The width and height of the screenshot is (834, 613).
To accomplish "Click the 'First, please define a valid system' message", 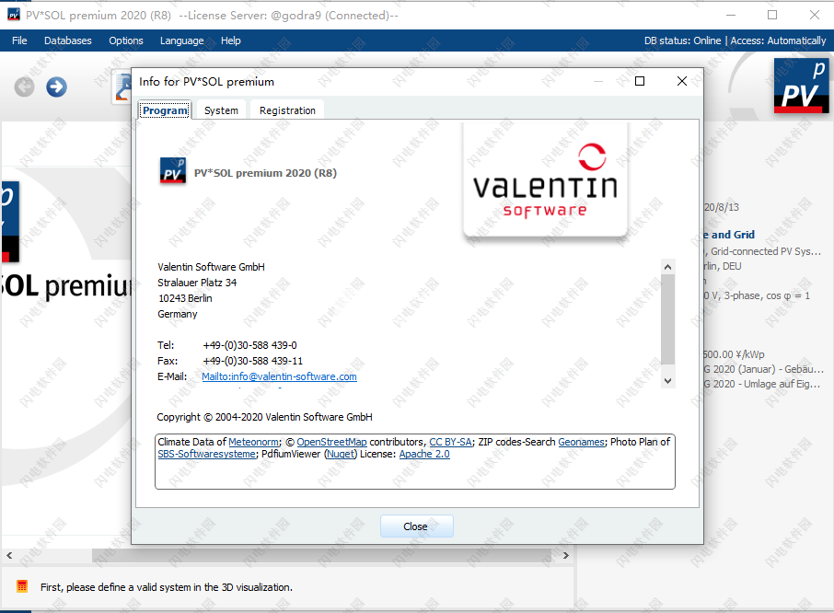I will click(x=167, y=587).
